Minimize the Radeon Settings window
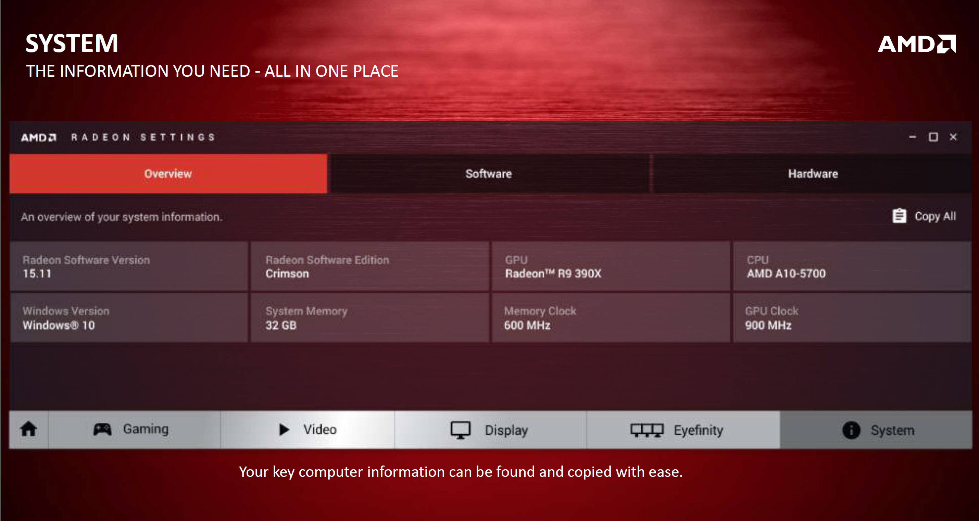Viewport: 979px width, 521px height. tap(913, 137)
